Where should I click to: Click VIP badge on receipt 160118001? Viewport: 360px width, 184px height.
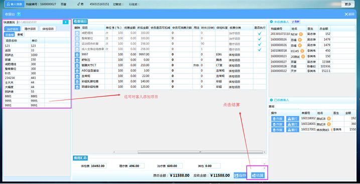coord(329,124)
